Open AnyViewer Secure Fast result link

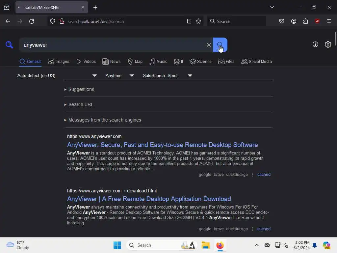pyautogui.click(x=162, y=145)
